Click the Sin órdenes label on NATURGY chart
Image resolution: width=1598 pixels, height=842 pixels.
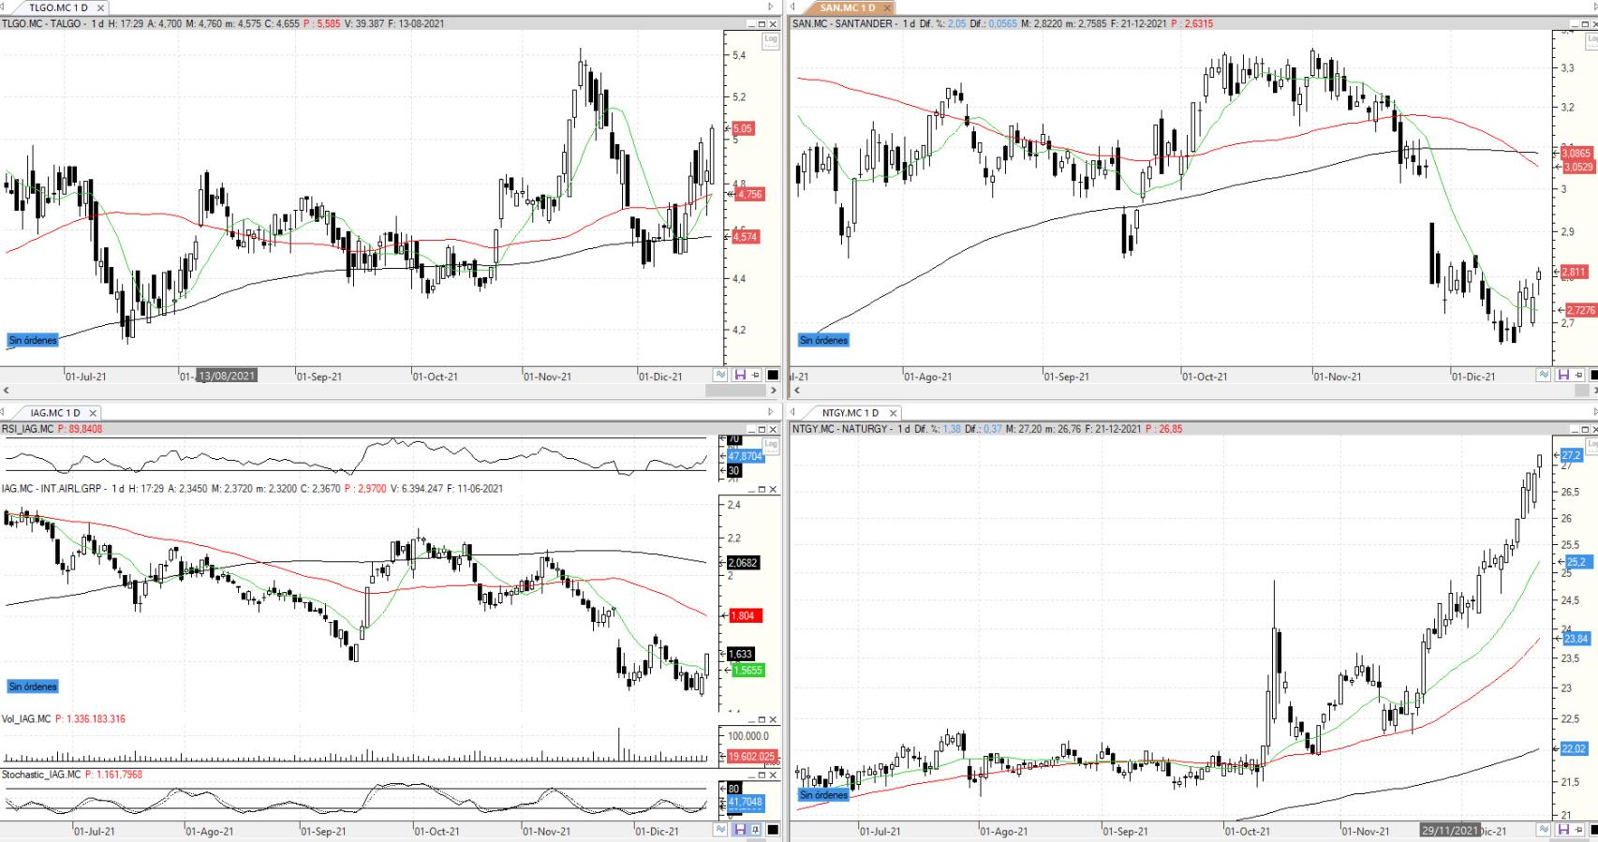point(823,794)
